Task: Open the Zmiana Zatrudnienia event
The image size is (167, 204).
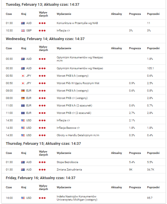Action: click(x=69, y=170)
